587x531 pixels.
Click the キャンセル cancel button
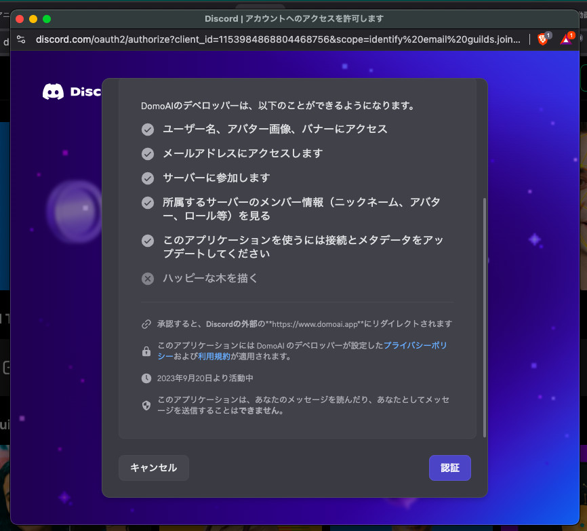[x=153, y=468]
